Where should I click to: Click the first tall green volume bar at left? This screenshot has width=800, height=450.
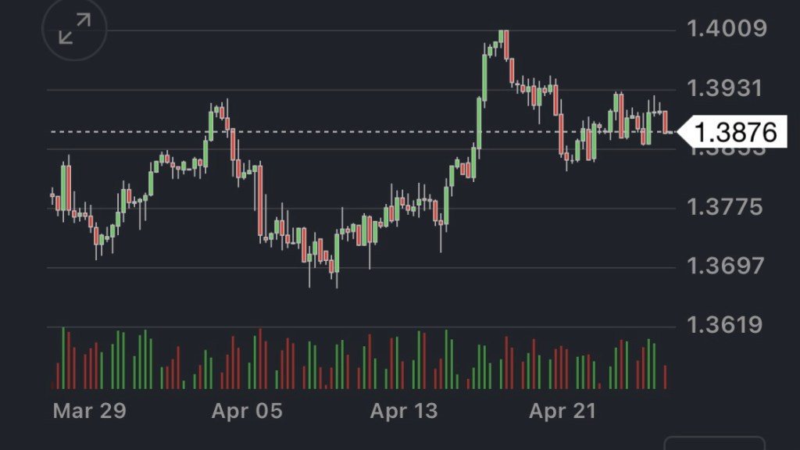click(x=63, y=358)
